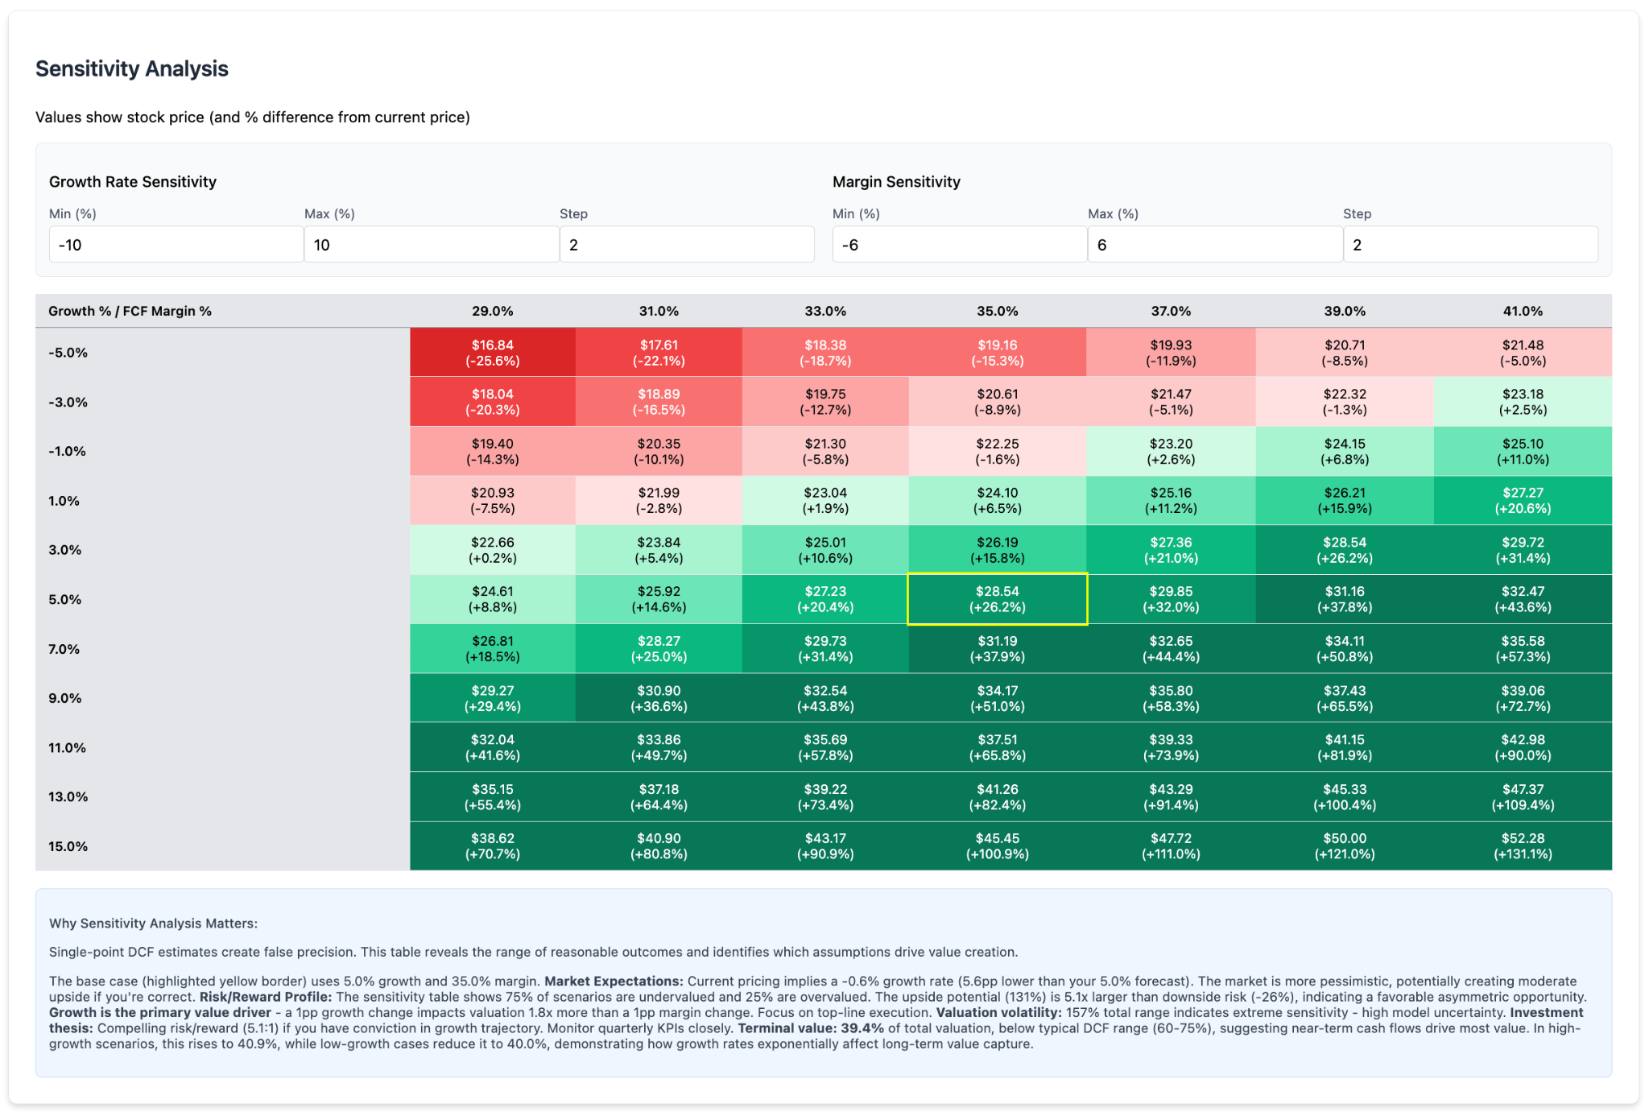Click the Growth Rate Step input showing 2
This screenshot has height=1116, width=1649.
click(687, 244)
